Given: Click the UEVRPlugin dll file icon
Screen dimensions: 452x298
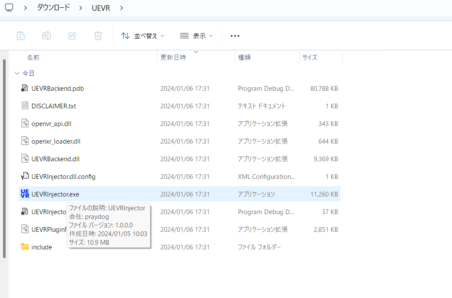Looking at the screenshot, I should click(x=25, y=229).
